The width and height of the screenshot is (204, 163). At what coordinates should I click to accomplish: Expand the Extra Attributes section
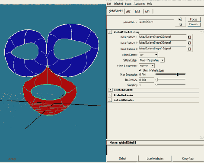coord(110,100)
